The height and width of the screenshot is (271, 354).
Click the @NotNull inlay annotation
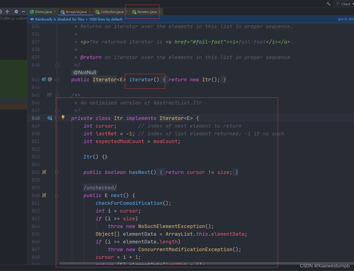85,73
